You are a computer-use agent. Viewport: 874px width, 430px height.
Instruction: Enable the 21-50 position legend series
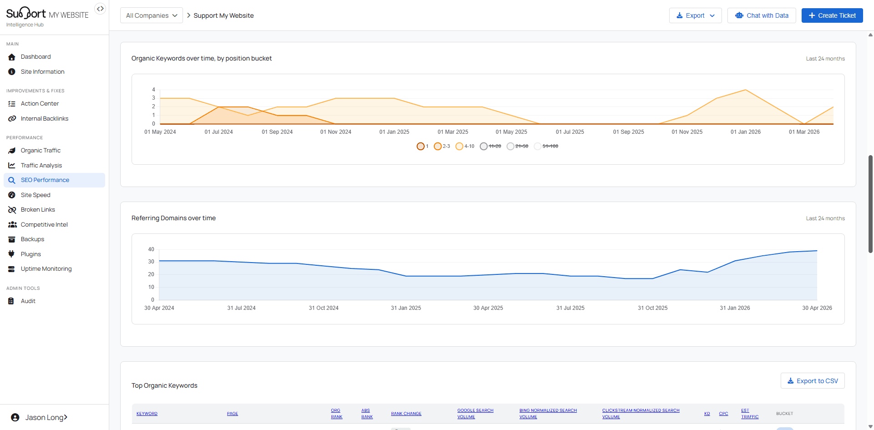(517, 146)
